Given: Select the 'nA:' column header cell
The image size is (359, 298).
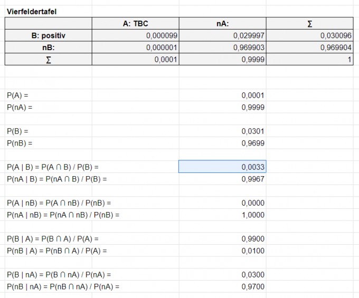Looking at the screenshot, I should point(222,23).
